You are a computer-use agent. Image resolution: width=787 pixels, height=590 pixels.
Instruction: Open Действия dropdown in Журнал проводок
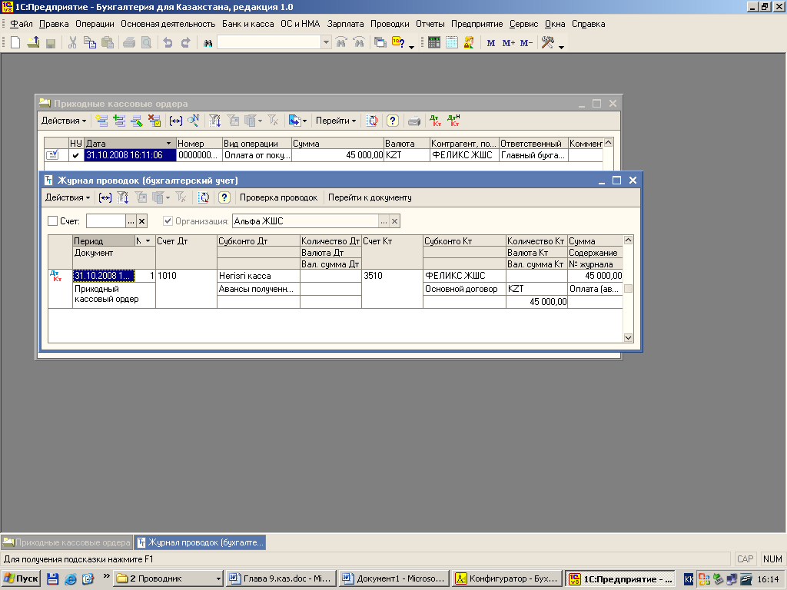tap(68, 197)
